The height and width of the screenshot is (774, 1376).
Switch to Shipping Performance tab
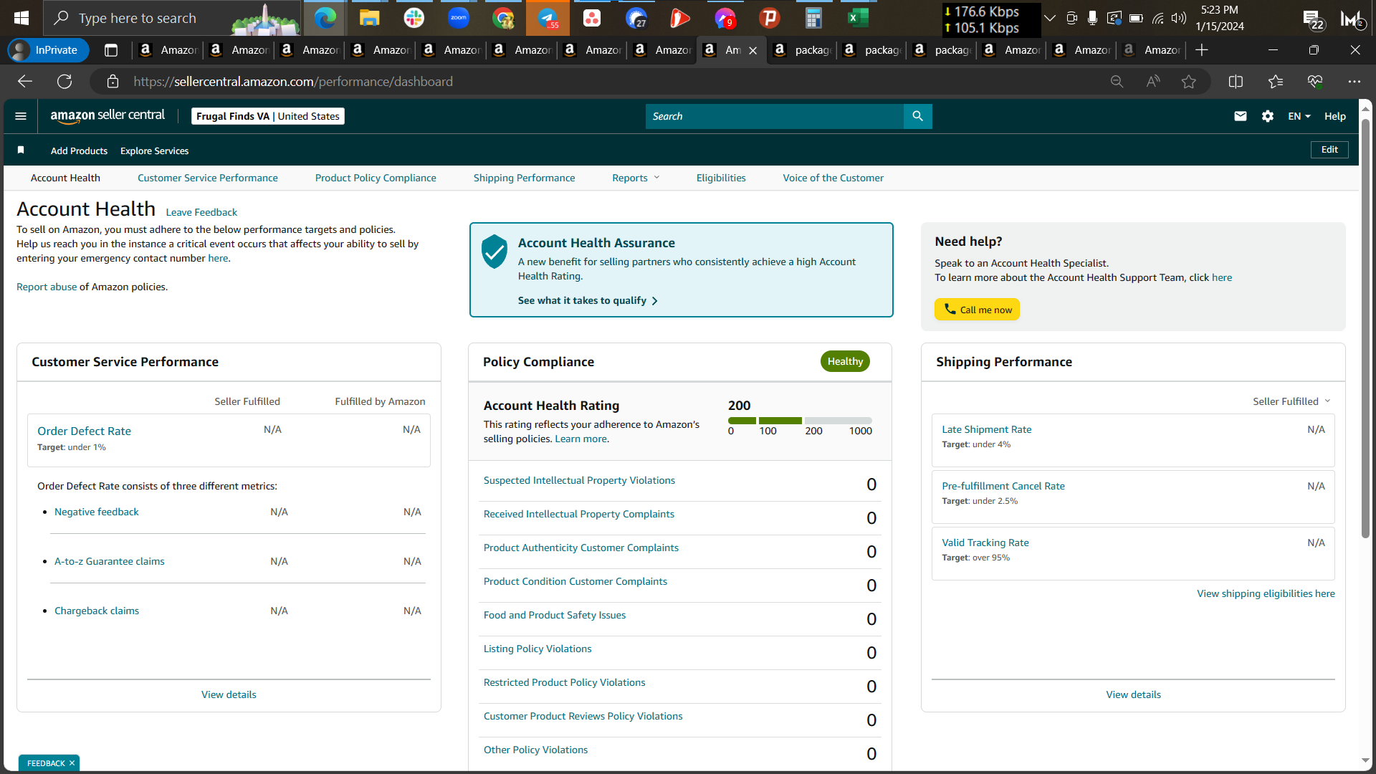[x=524, y=178]
